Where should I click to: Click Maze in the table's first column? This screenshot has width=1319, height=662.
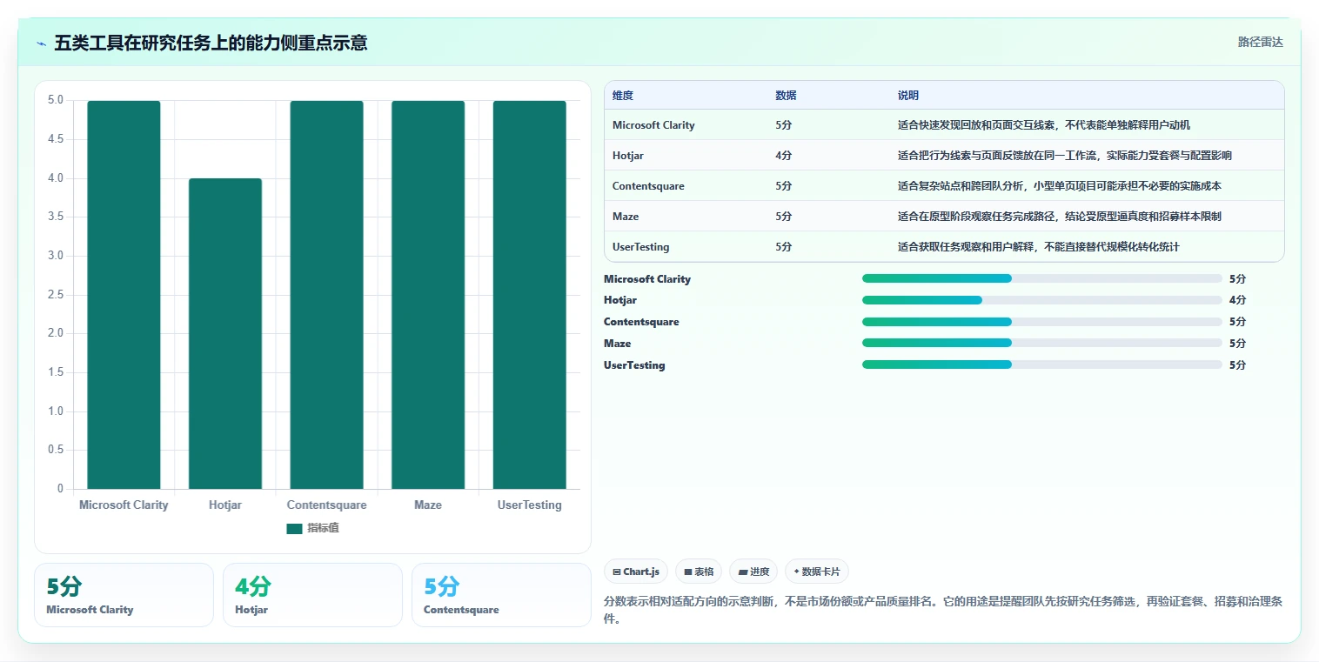pyautogui.click(x=626, y=217)
